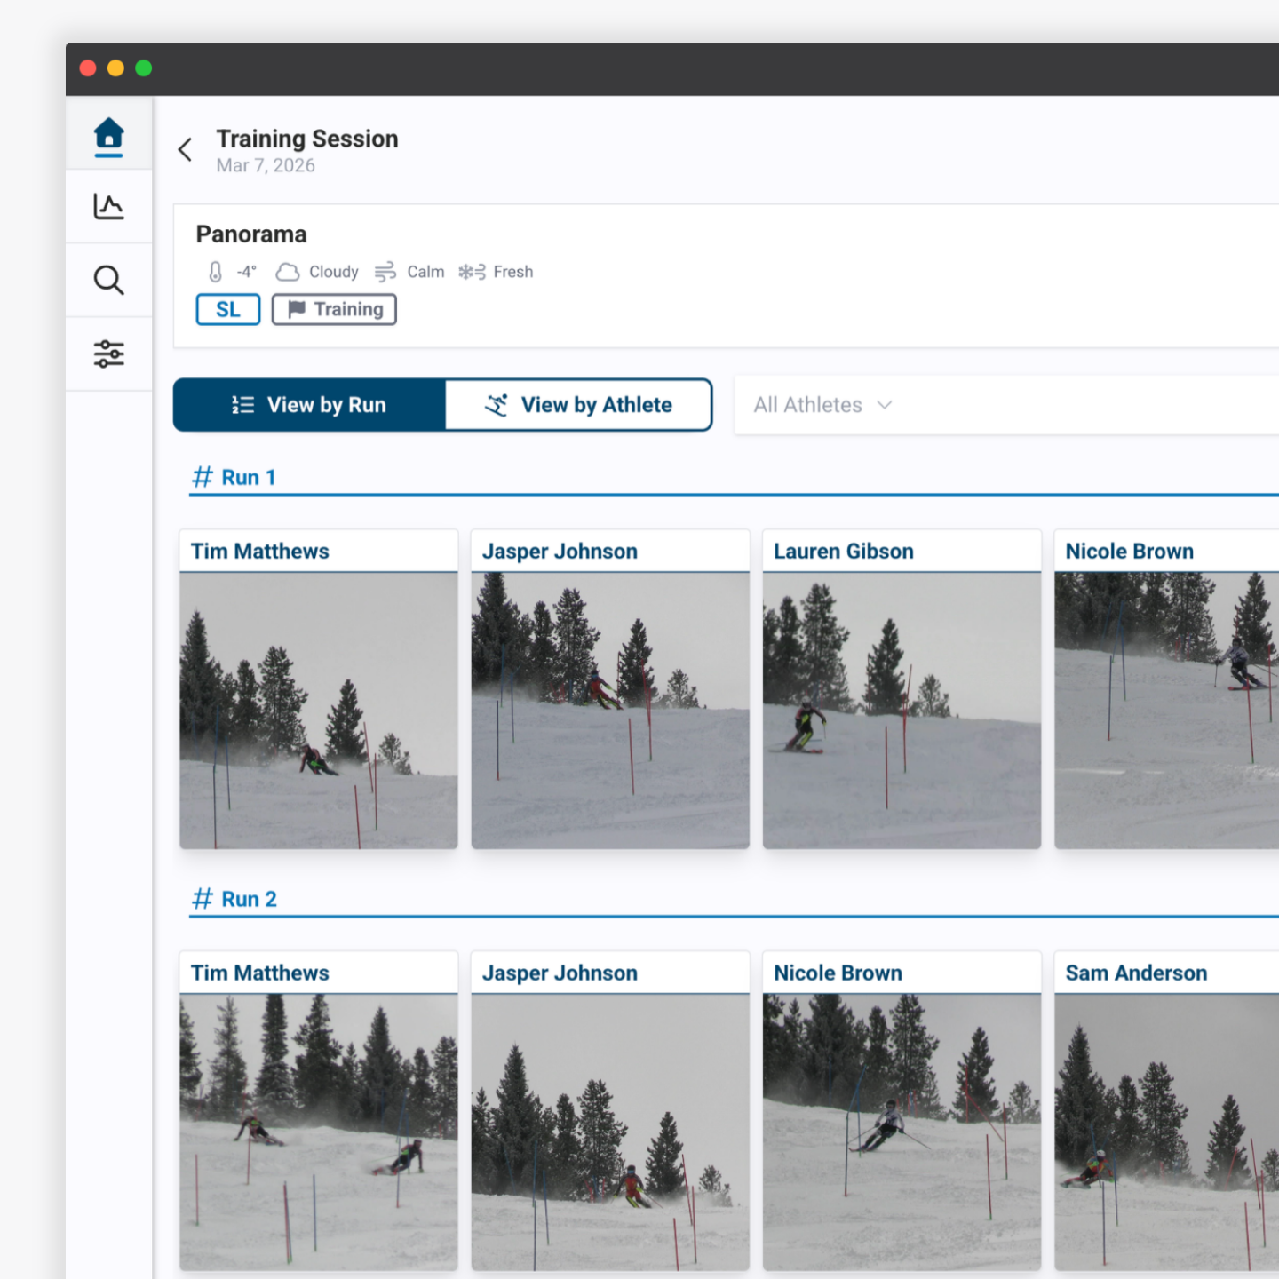The image size is (1279, 1279).
Task: Open the analytics chart sidebar icon
Action: (x=108, y=207)
